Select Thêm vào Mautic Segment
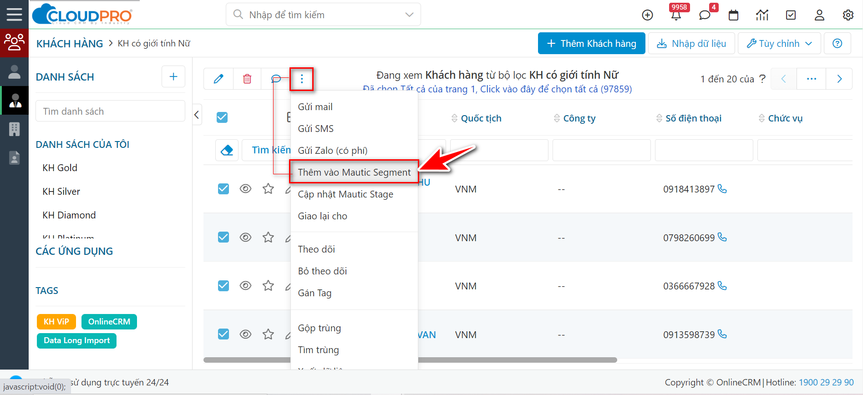Image resolution: width=863 pixels, height=395 pixels. 354,172
